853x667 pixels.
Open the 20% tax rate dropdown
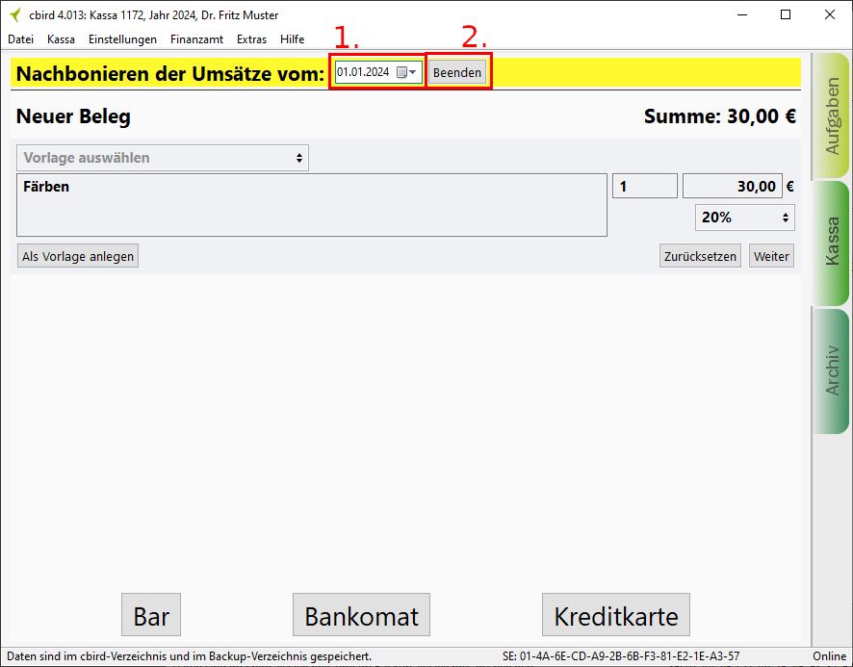(744, 218)
